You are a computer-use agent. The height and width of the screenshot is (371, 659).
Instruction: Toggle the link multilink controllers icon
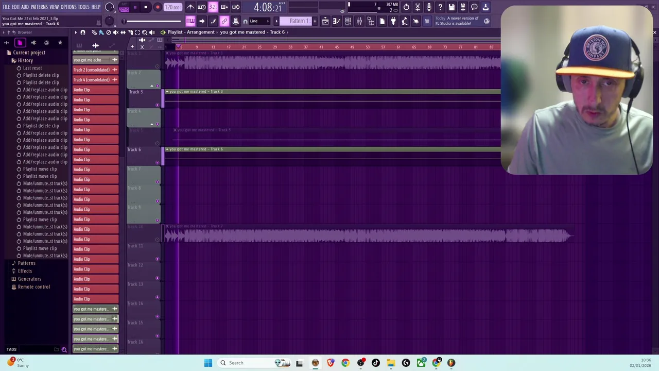click(224, 21)
